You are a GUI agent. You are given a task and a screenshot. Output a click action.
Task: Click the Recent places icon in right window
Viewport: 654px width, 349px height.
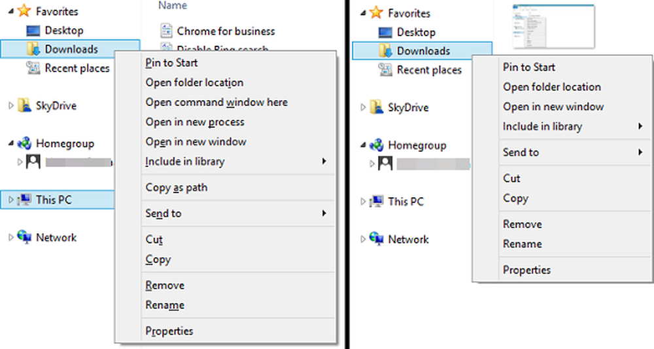point(385,69)
